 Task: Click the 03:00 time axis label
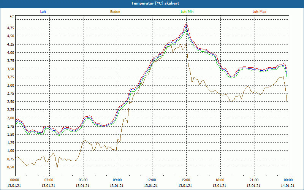click(50, 180)
